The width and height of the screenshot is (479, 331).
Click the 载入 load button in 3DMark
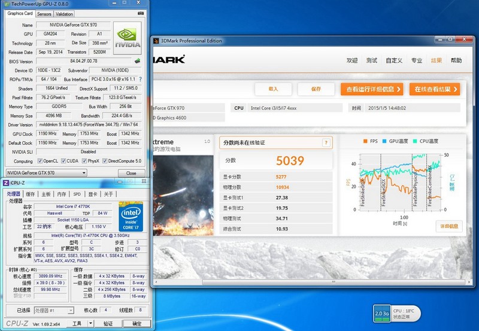273,89
